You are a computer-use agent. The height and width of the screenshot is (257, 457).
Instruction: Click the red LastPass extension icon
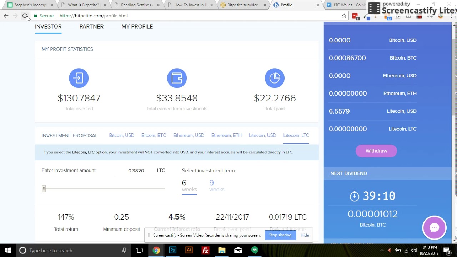point(355,16)
